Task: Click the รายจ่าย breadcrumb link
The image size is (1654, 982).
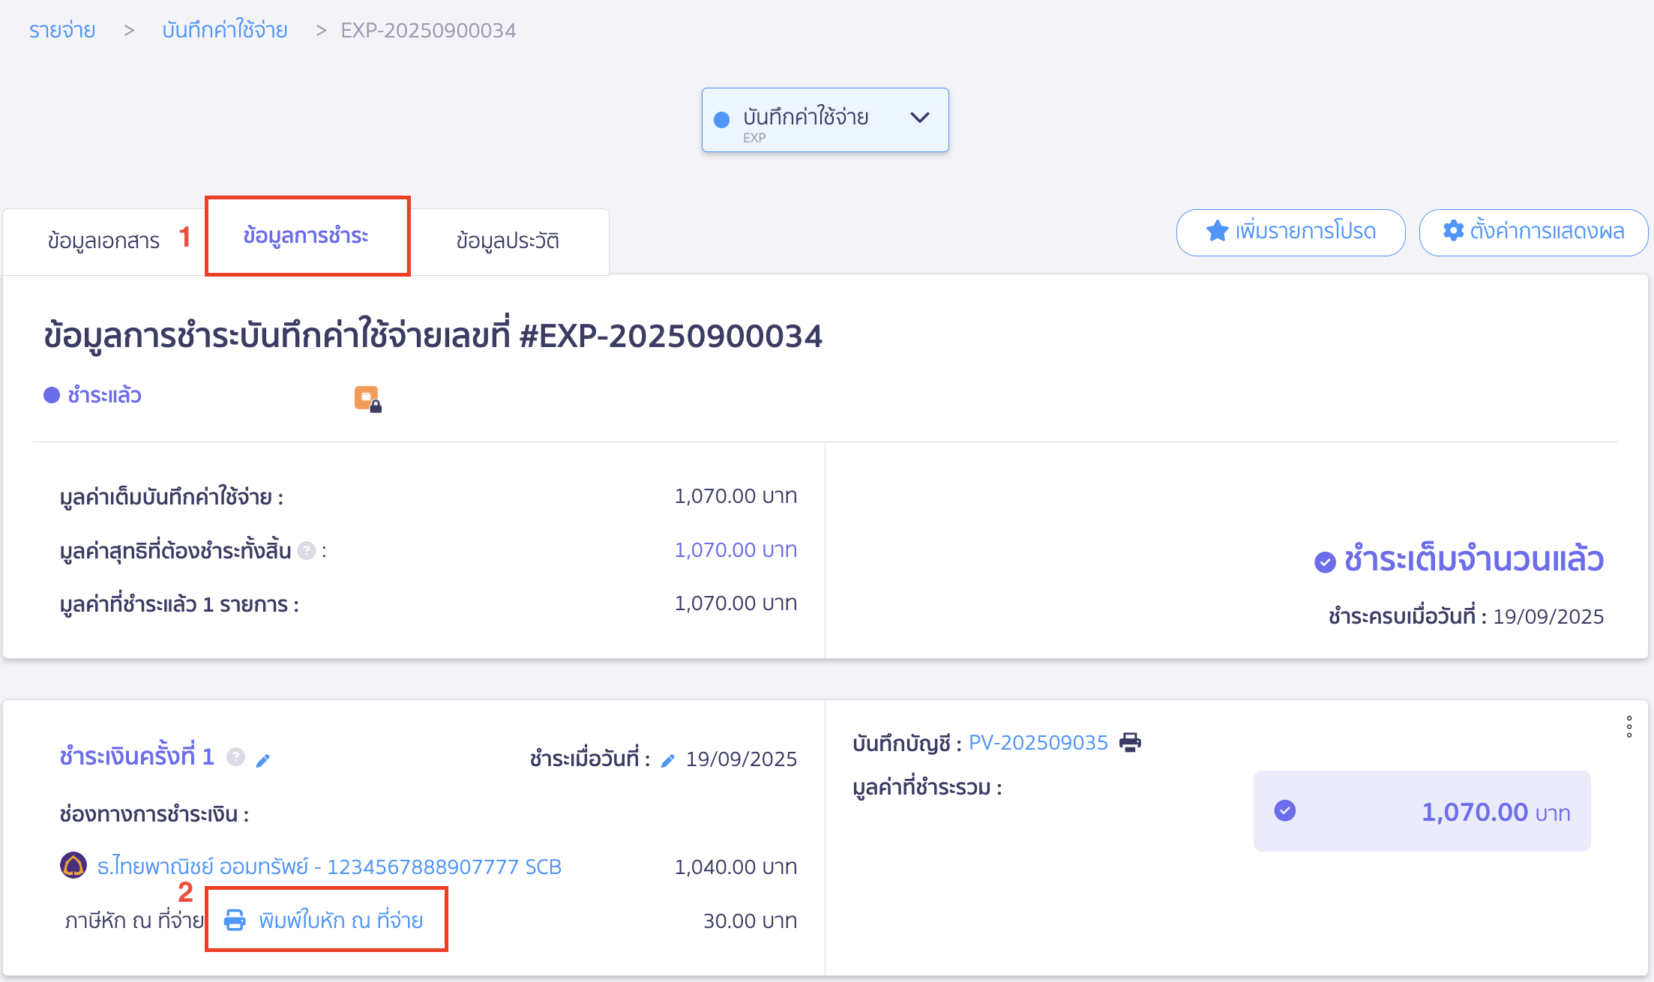Action: click(x=61, y=30)
